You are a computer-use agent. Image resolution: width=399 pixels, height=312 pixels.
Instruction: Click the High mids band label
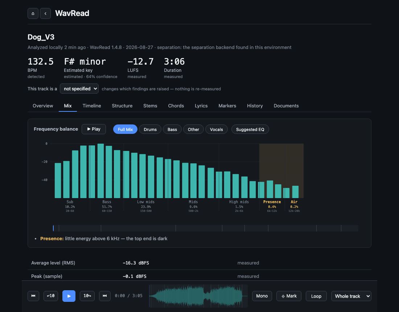click(239, 202)
